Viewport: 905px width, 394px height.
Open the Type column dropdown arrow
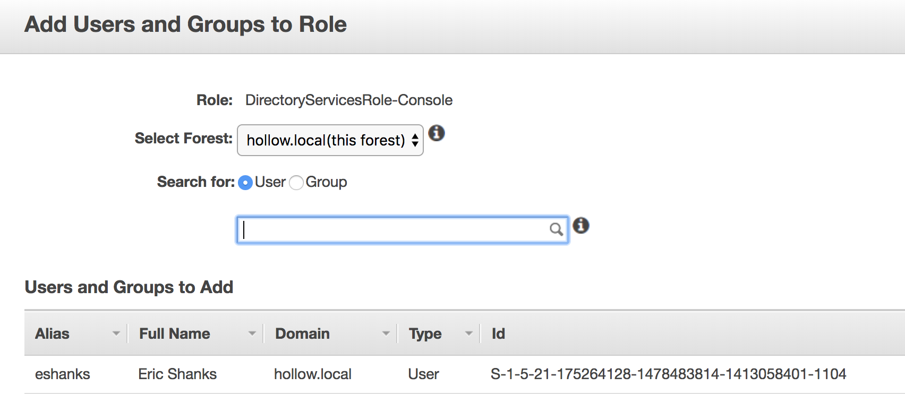point(468,333)
